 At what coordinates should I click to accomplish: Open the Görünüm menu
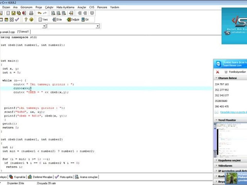click(26, 7)
